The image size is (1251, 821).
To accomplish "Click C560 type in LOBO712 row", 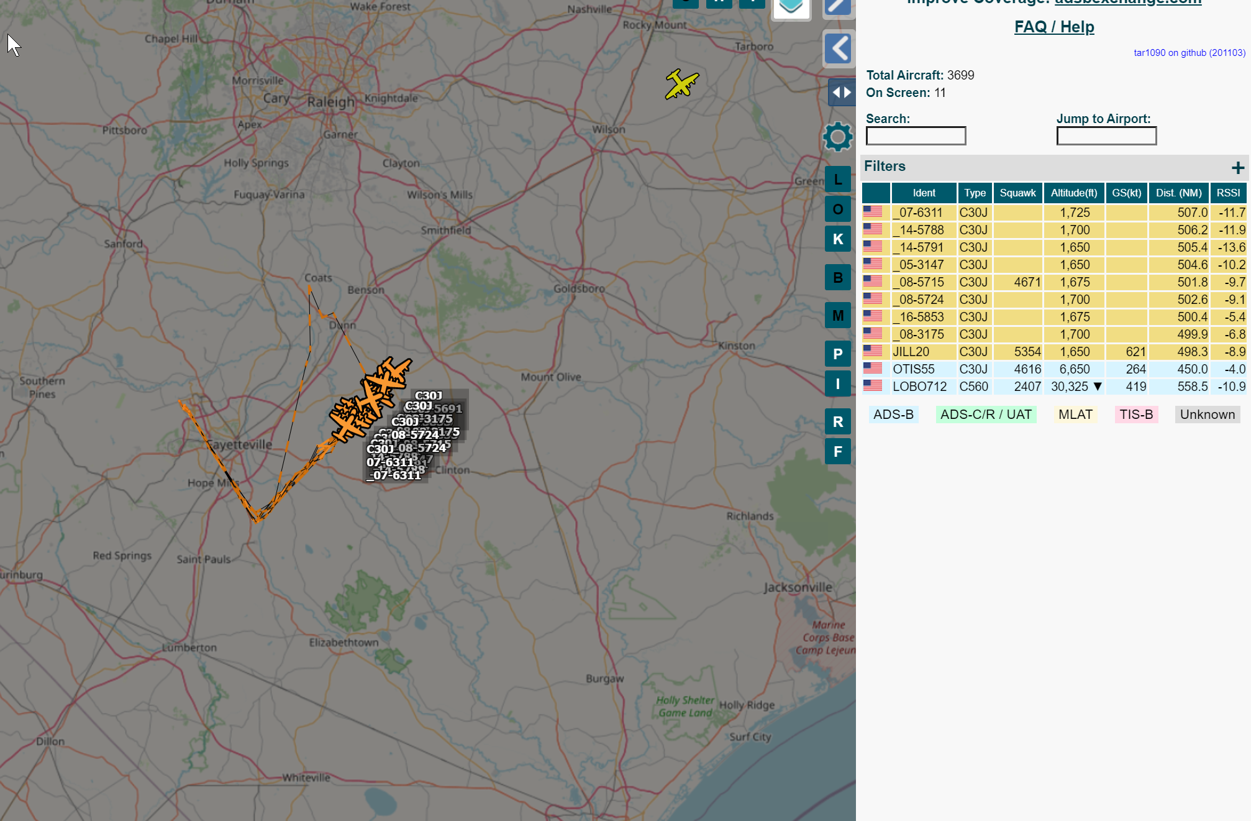I will pos(973,387).
